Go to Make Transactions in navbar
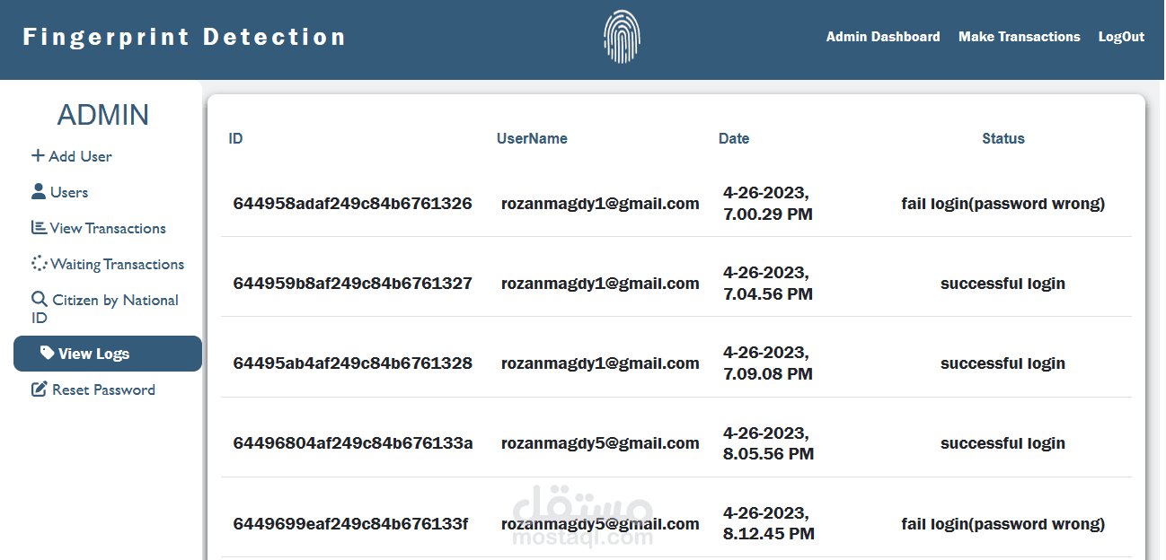 (x=1019, y=37)
